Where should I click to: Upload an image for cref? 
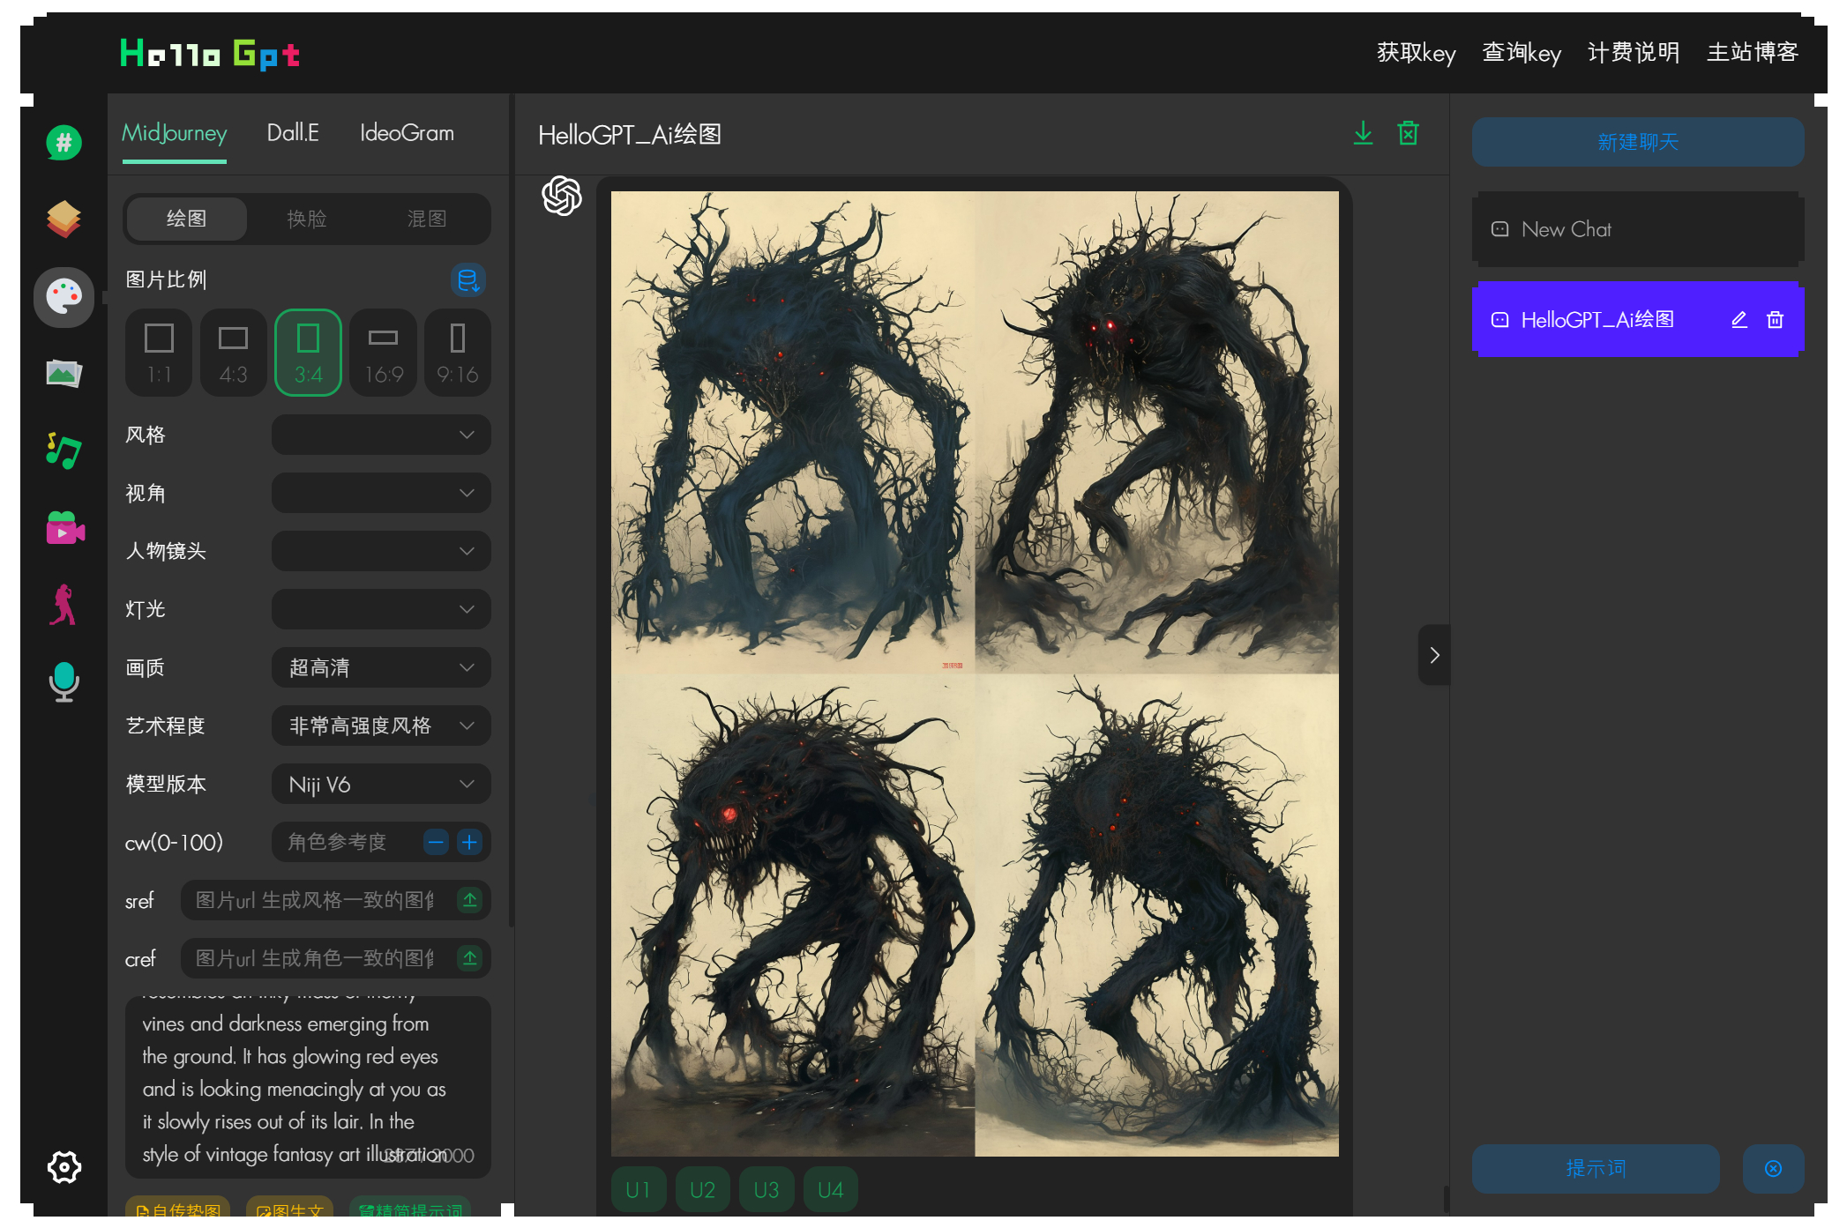[x=470, y=958]
